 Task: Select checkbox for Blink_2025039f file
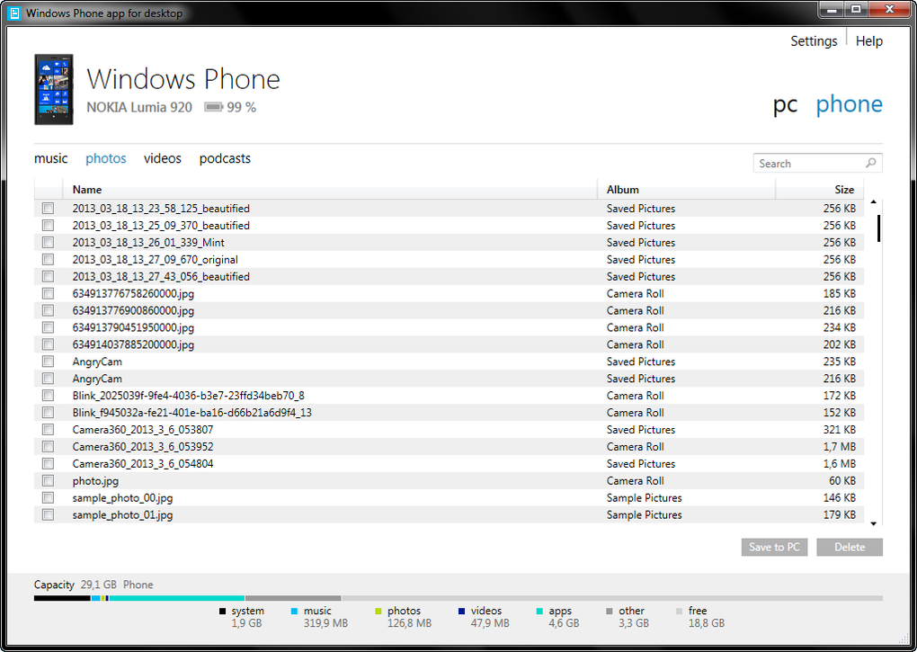48,396
